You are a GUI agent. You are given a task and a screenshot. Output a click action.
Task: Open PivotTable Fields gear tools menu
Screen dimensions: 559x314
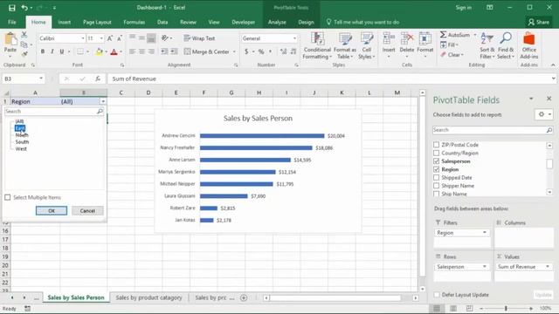pyautogui.click(x=544, y=114)
